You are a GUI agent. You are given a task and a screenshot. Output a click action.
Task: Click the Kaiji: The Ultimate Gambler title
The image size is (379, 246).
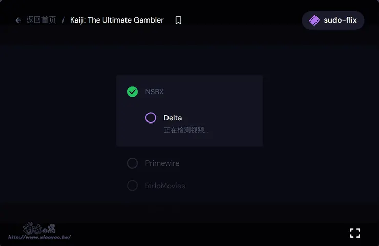point(117,20)
